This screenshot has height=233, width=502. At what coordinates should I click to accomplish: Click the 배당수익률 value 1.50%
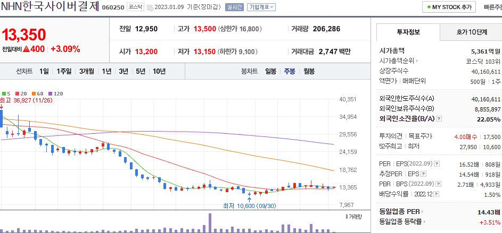pos(492,195)
